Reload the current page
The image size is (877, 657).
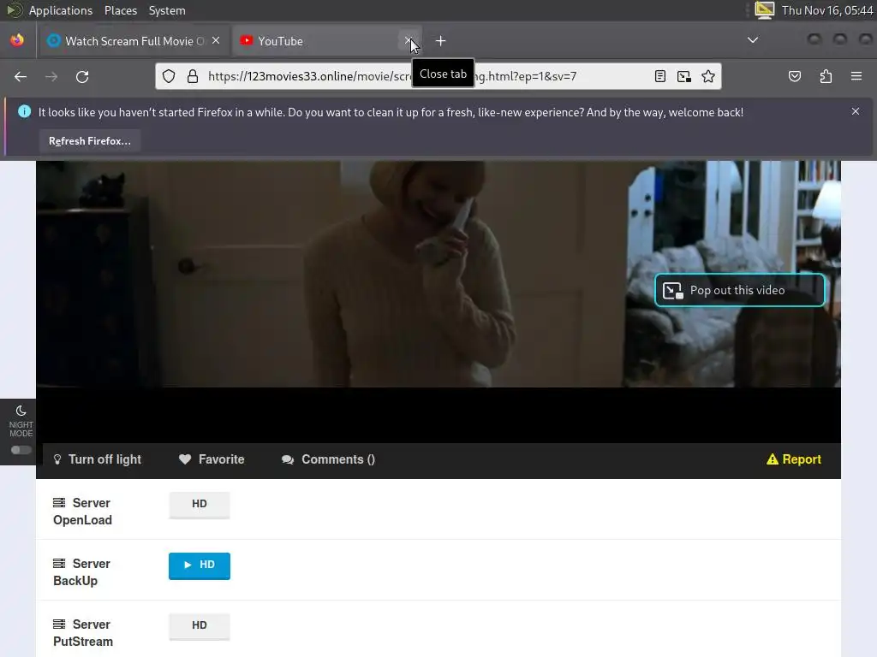point(82,76)
